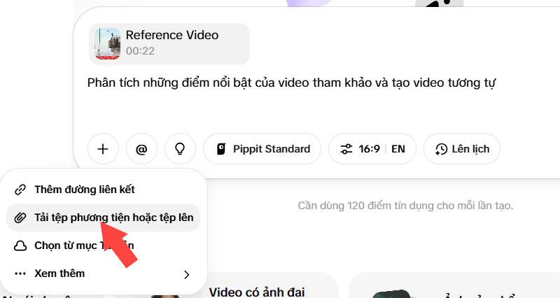
Task: Click the lightbulb inspiration button
Action: pyautogui.click(x=180, y=149)
